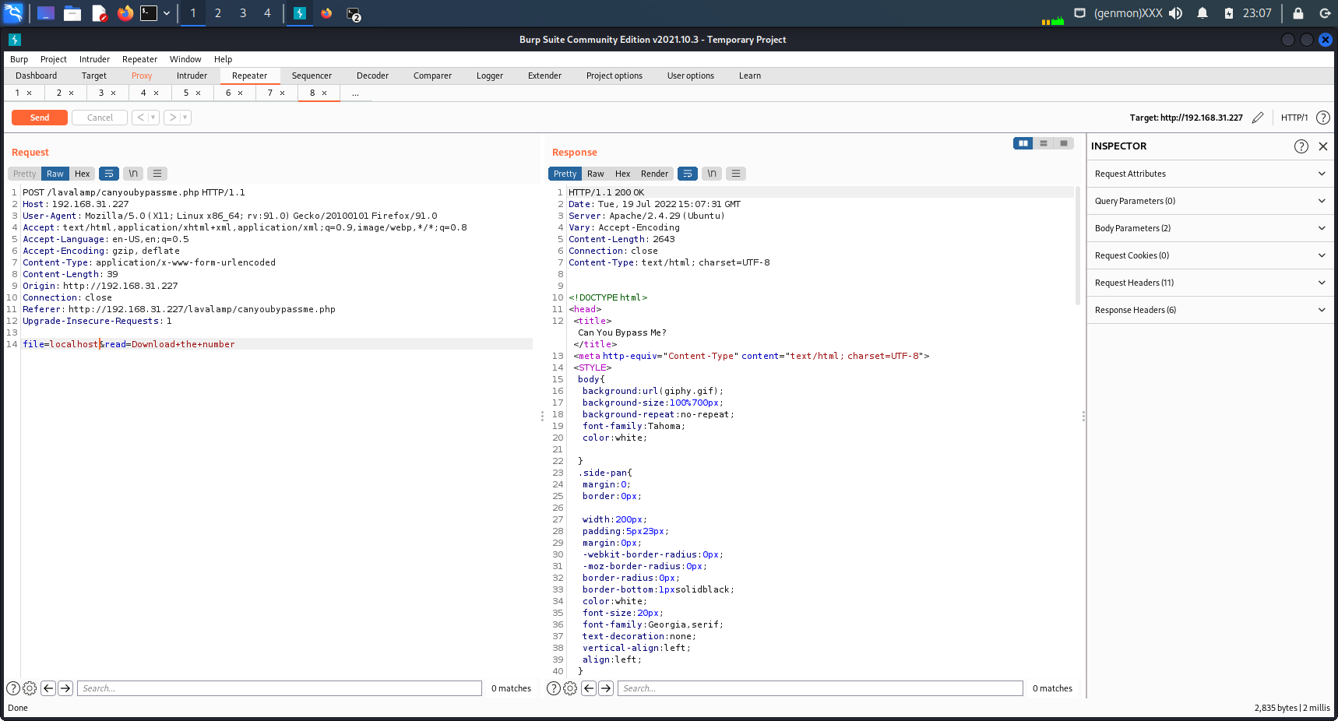Viewport: 1338px width, 721px height.
Task: Open response search help icon
Action: pyautogui.click(x=554, y=688)
